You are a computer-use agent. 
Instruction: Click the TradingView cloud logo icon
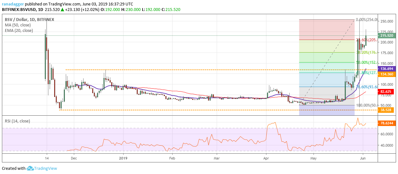click(x=30, y=168)
